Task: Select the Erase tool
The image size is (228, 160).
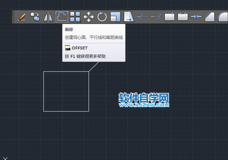Action: pyautogui.click(x=21, y=17)
